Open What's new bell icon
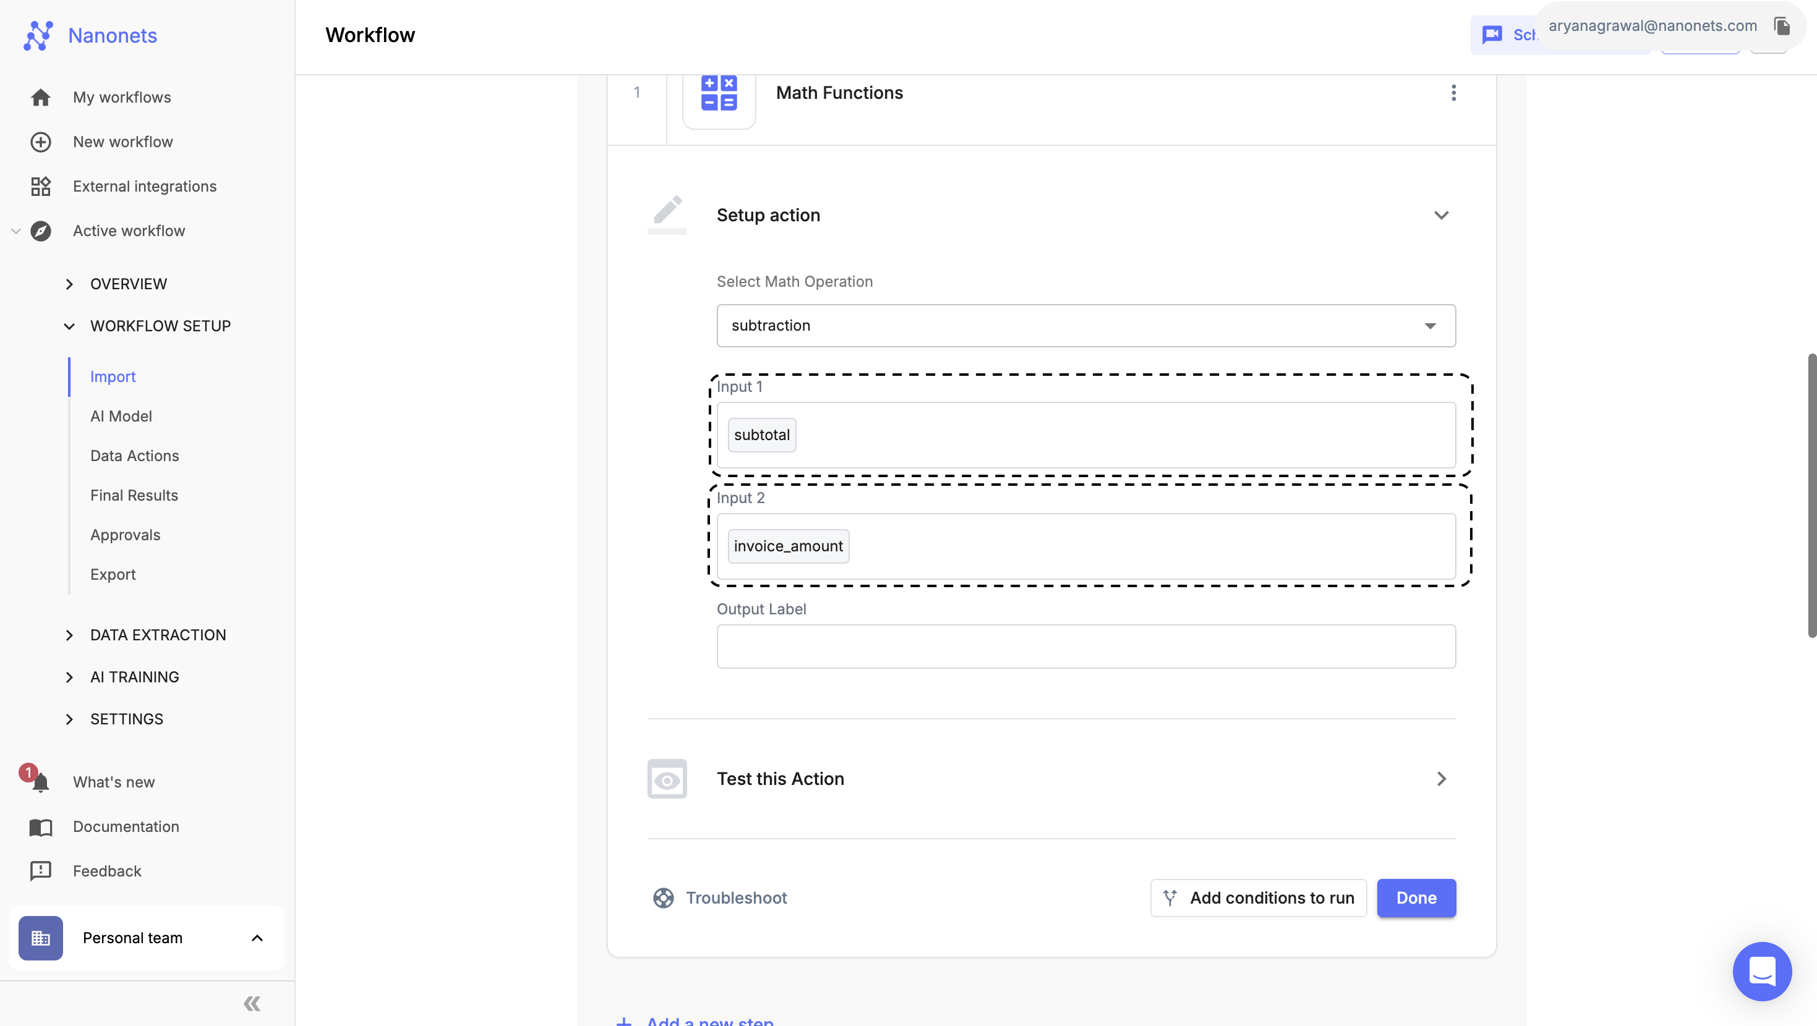 40,781
